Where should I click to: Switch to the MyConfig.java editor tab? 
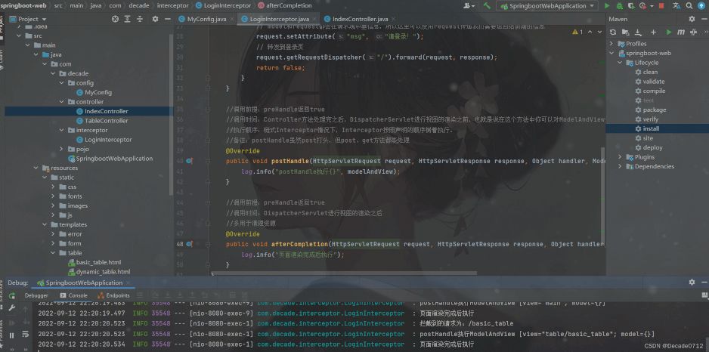pos(206,18)
